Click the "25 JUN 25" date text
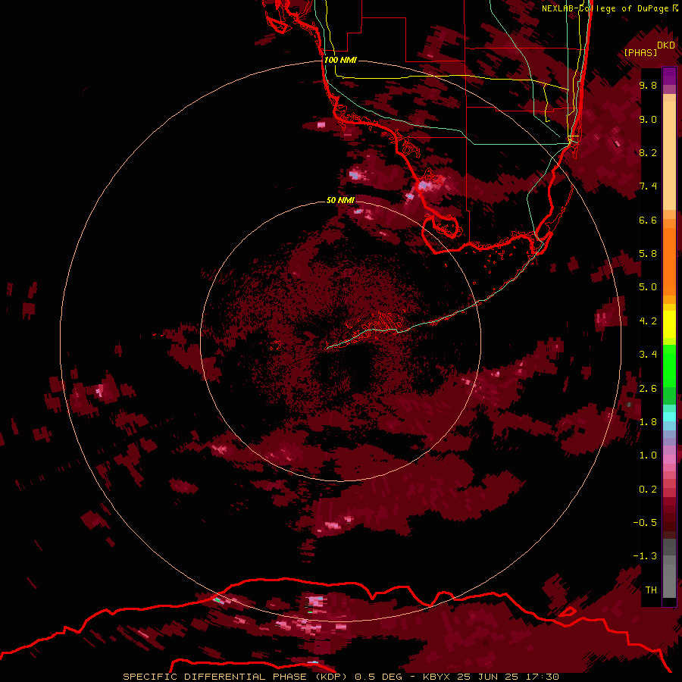 click(489, 677)
